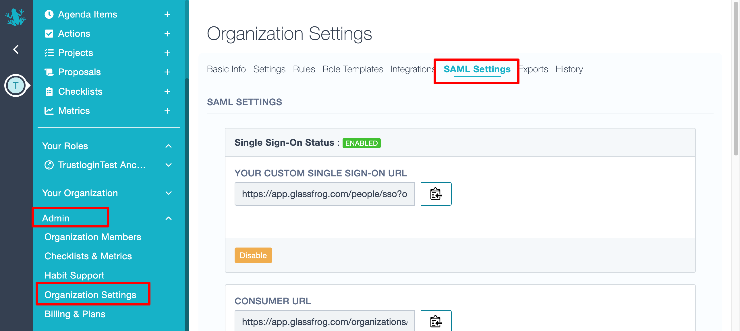Screen dimensions: 740x331
Task: Expand the TrustloginTest Anc... role dropdown
Action: pos(169,165)
